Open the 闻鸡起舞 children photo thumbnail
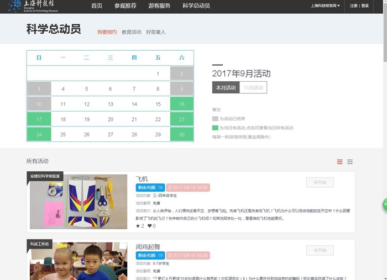 pos(79,261)
